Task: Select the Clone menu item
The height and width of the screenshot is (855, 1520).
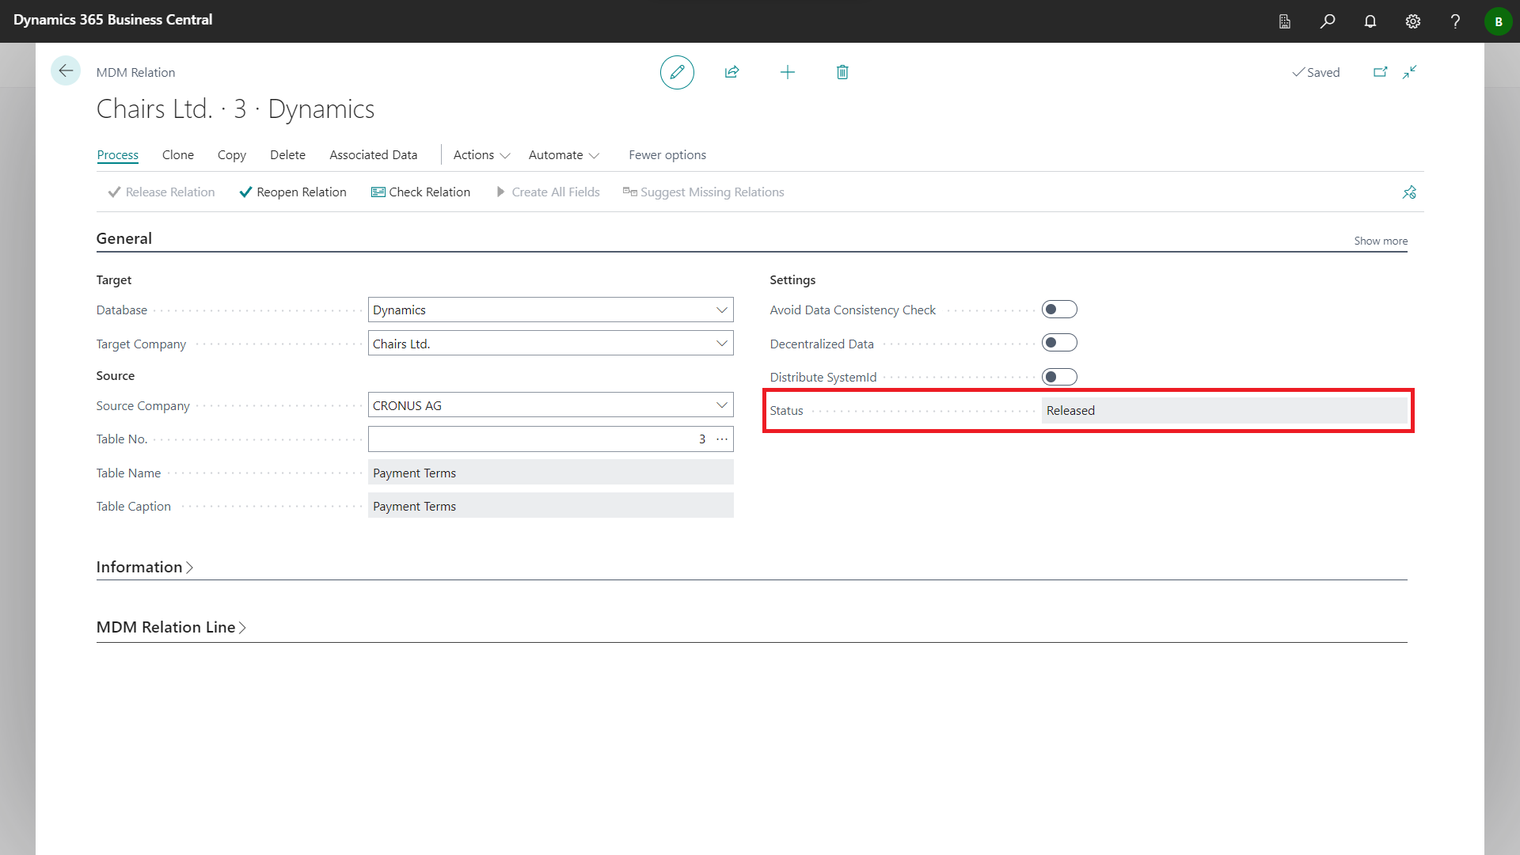Action: [178, 155]
